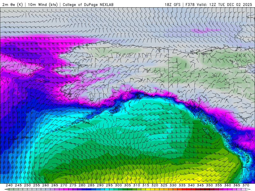Click the 315 color scale label
This screenshot has height=191, width=255.
coord(146,185)
